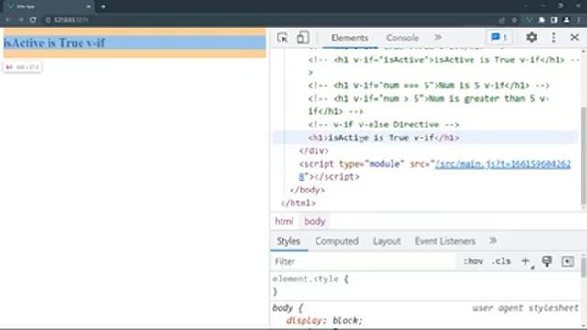This screenshot has height=330, width=587.
Task: Open Chrome side panel icon
Action: coord(554,20)
